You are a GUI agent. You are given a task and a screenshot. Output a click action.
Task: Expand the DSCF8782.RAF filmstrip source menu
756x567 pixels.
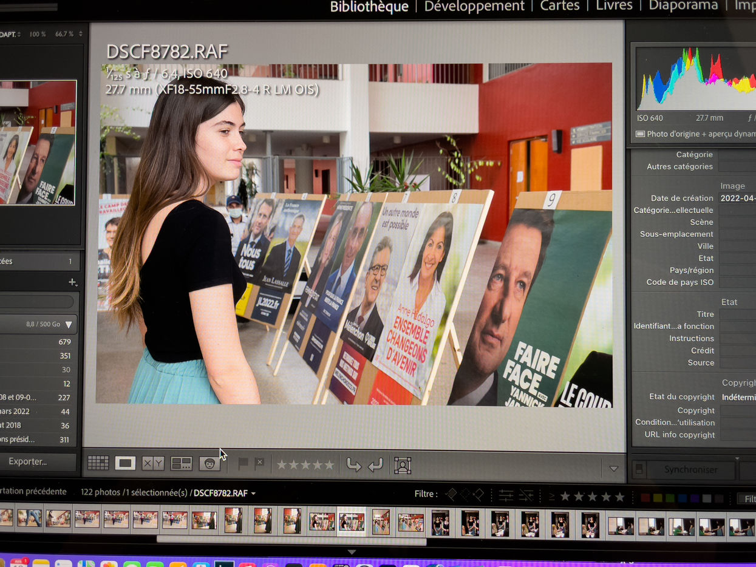tap(253, 494)
